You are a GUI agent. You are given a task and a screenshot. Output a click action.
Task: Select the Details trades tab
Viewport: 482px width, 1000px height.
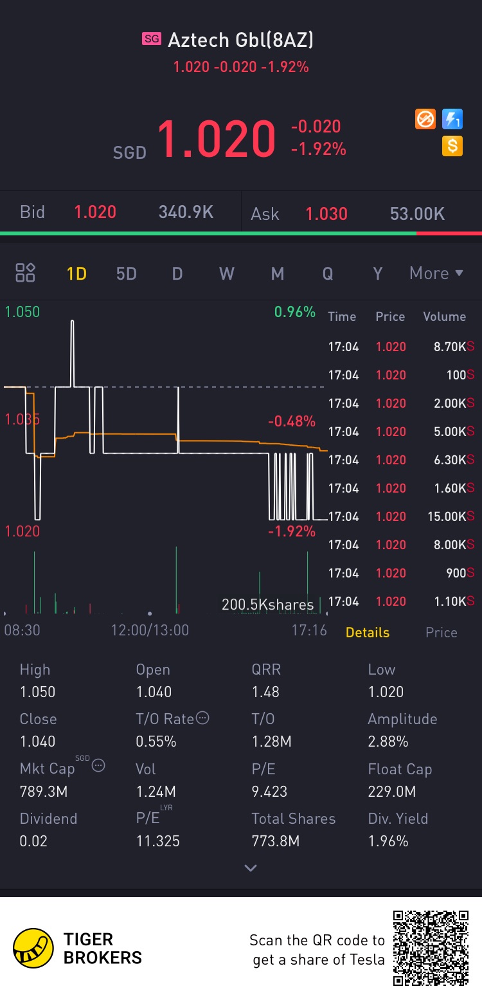click(368, 632)
